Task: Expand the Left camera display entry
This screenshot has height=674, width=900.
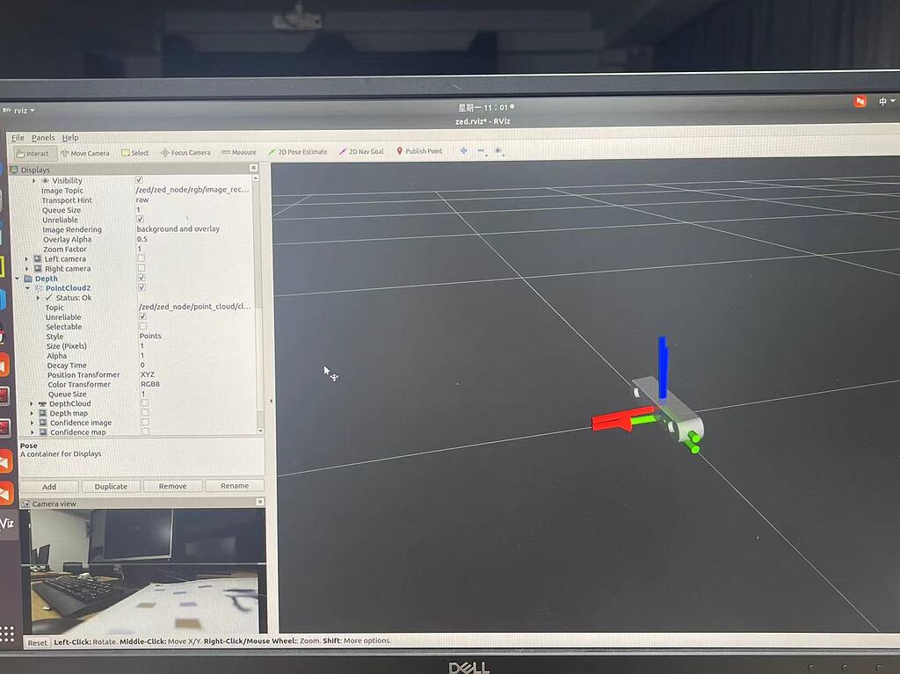Action: click(25, 258)
